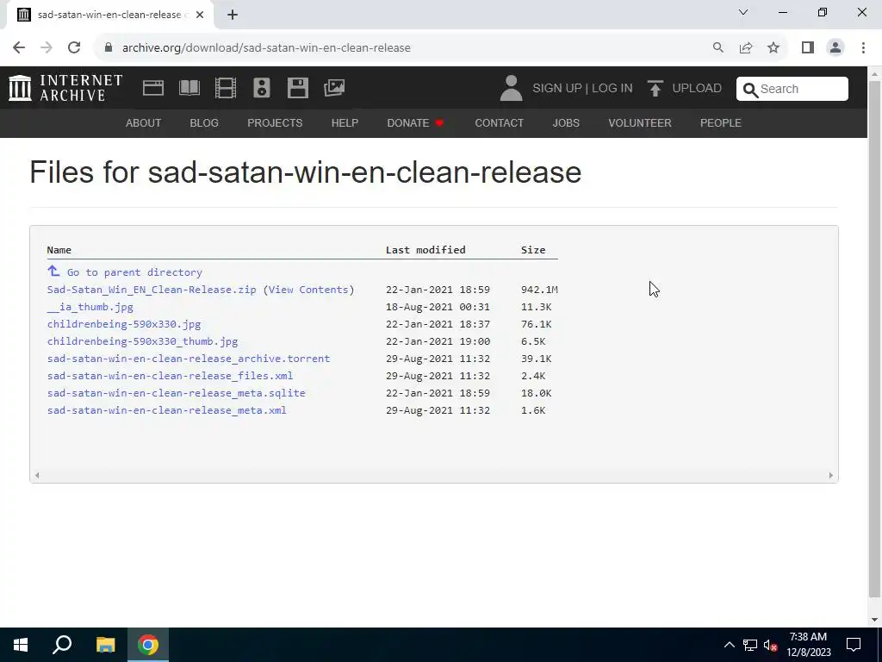Open the PEOPLE menu item
This screenshot has height=662, width=882.
click(721, 122)
